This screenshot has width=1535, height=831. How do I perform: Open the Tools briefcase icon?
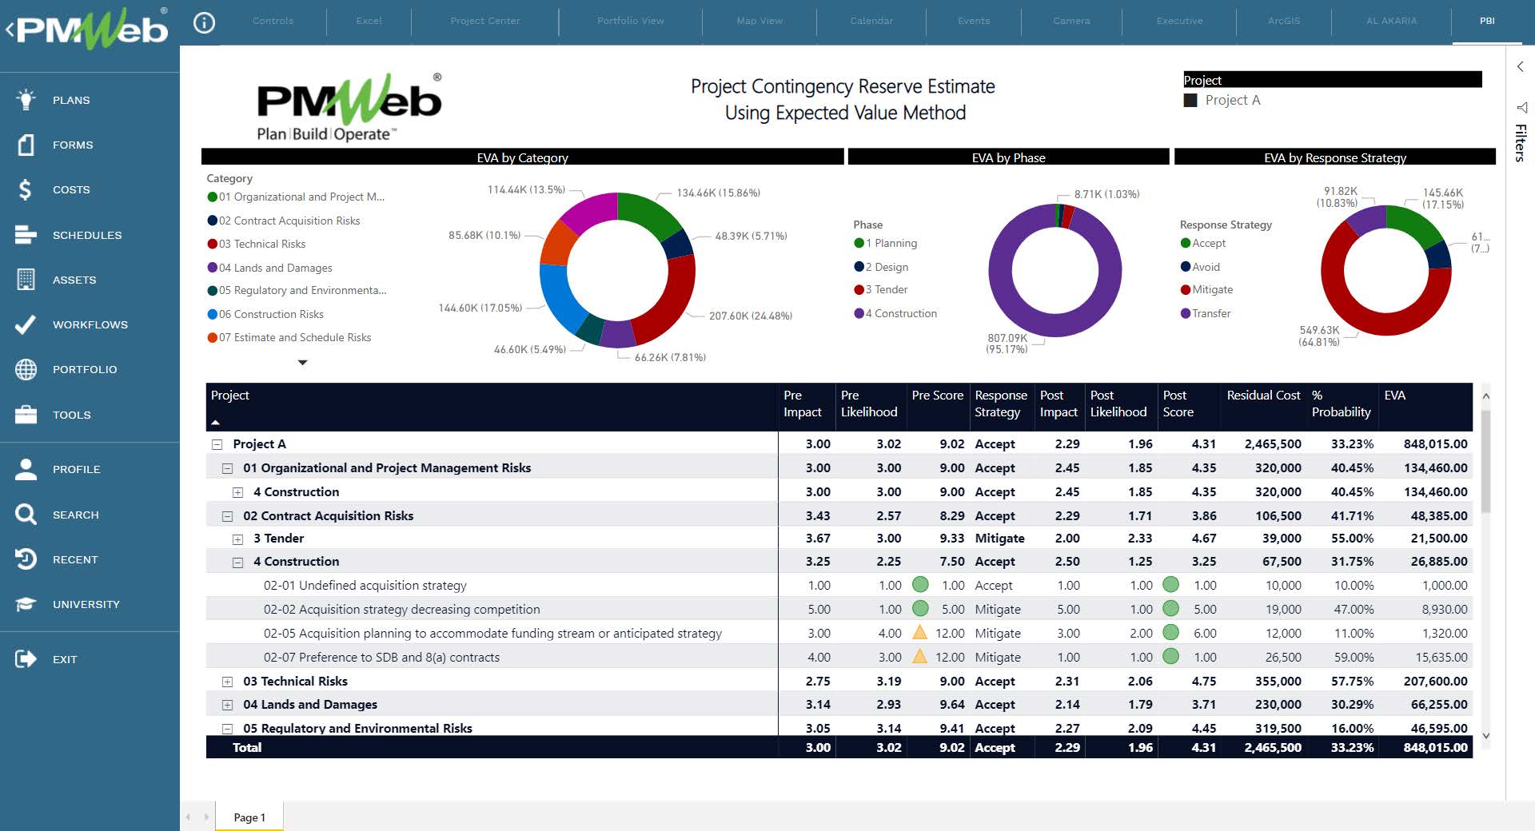pos(26,415)
